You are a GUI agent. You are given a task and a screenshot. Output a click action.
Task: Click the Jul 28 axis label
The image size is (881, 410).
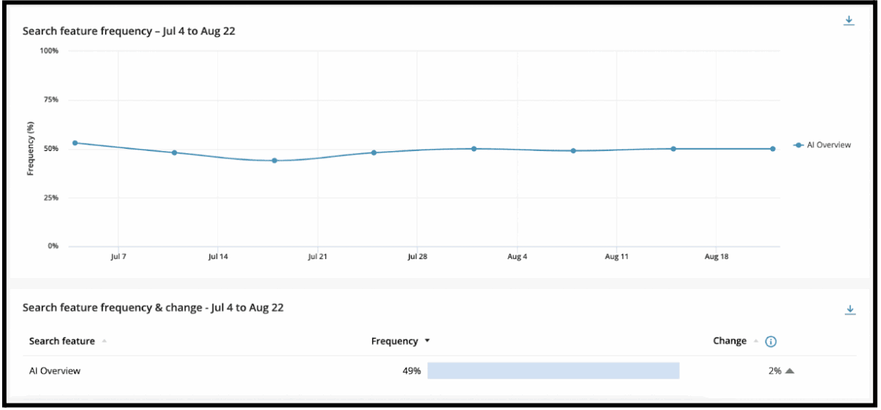point(417,257)
